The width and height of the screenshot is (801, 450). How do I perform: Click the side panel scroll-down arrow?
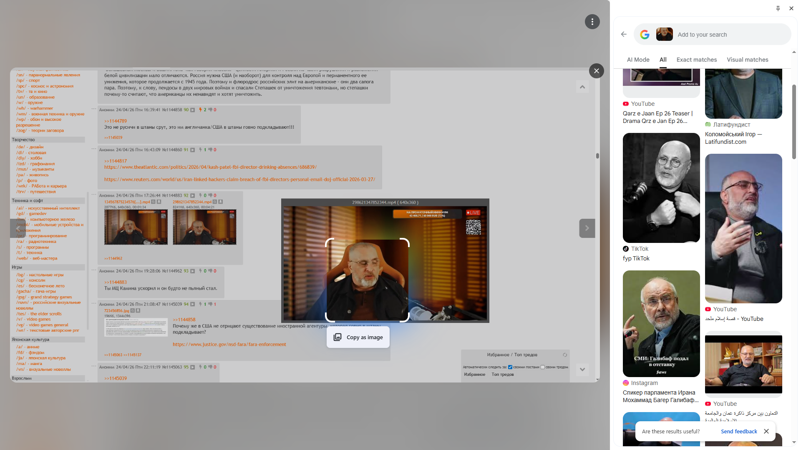coord(794,442)
